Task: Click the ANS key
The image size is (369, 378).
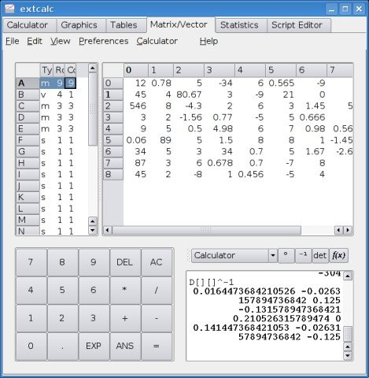Action: tap(124, 346)
